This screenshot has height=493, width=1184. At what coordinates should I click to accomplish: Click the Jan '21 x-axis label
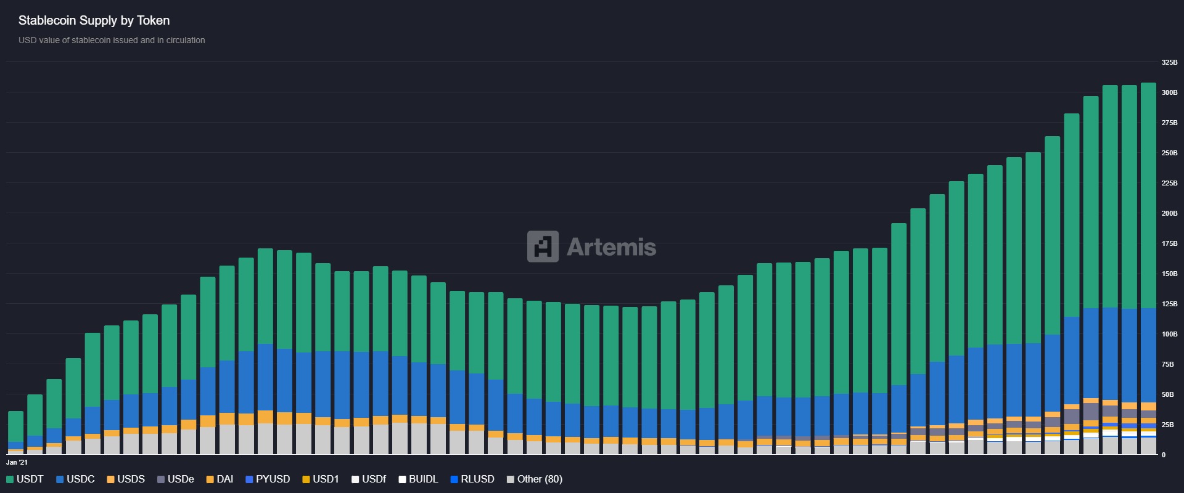tap(17, 462)
